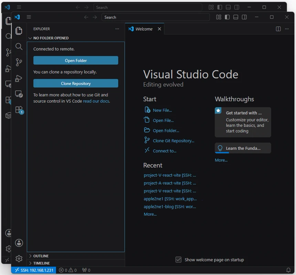Open Manage gear in front window activity bar
This screenshot has width=296, height=275.
click(x=19, y=258)
